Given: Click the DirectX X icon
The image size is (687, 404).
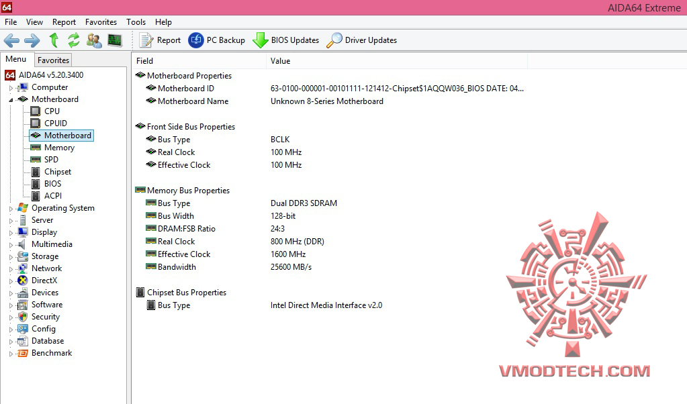Looking at the screenshot, I should click(x=23, y=281).
